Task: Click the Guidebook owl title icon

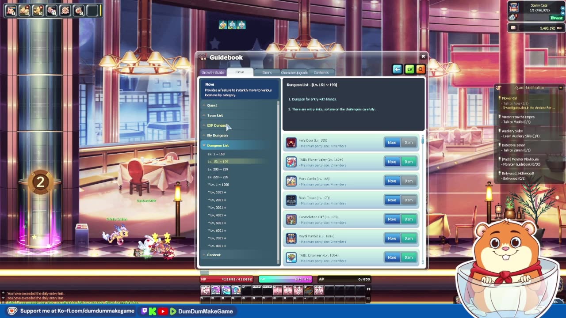Action: pos(203,57)
